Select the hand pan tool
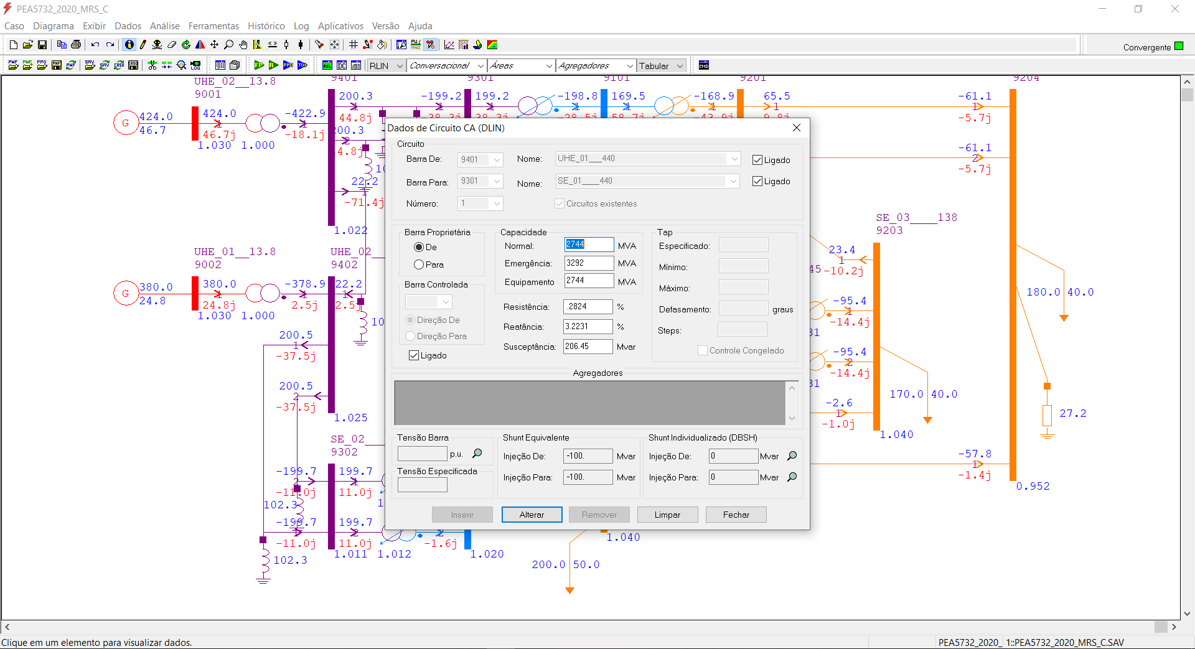Image resolution: width=1195 pixels, height=649 pixels. click(243, 45)
